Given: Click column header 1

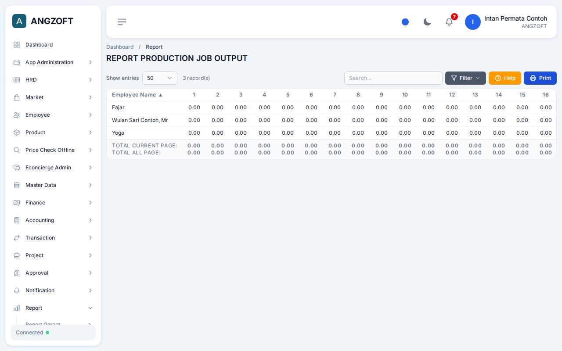Looking at the screenshot, I should pos(194,95).
